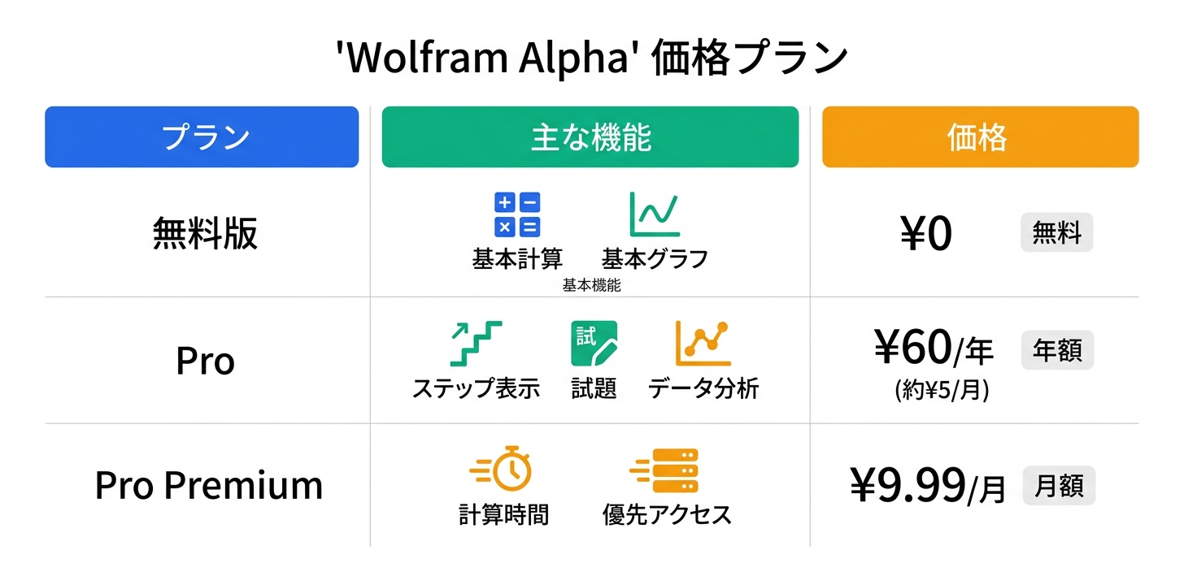Open the data analysis icon (データ分析)
Image resolution: width=1184 pixels, height=585 pixels.
pyautogui.click(x=703, y=344)
